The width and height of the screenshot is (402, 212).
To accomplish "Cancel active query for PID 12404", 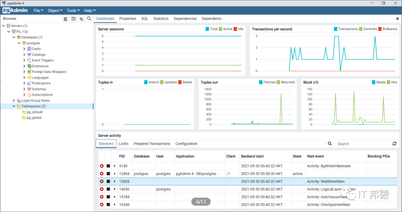I will [x=108, y=174].
